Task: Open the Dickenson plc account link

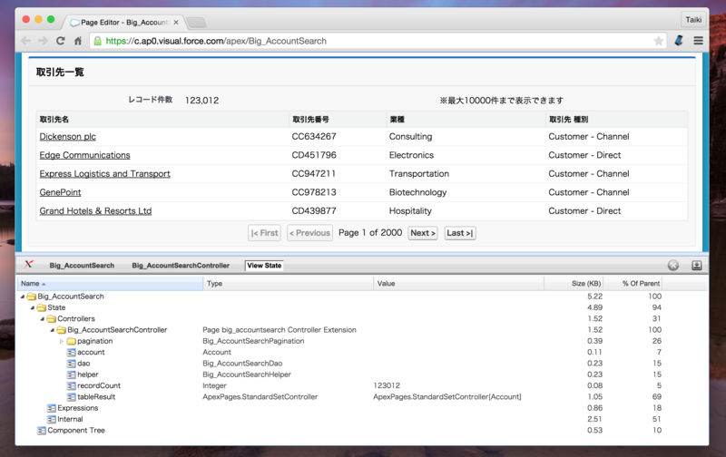Action: [x=67, y=136]
